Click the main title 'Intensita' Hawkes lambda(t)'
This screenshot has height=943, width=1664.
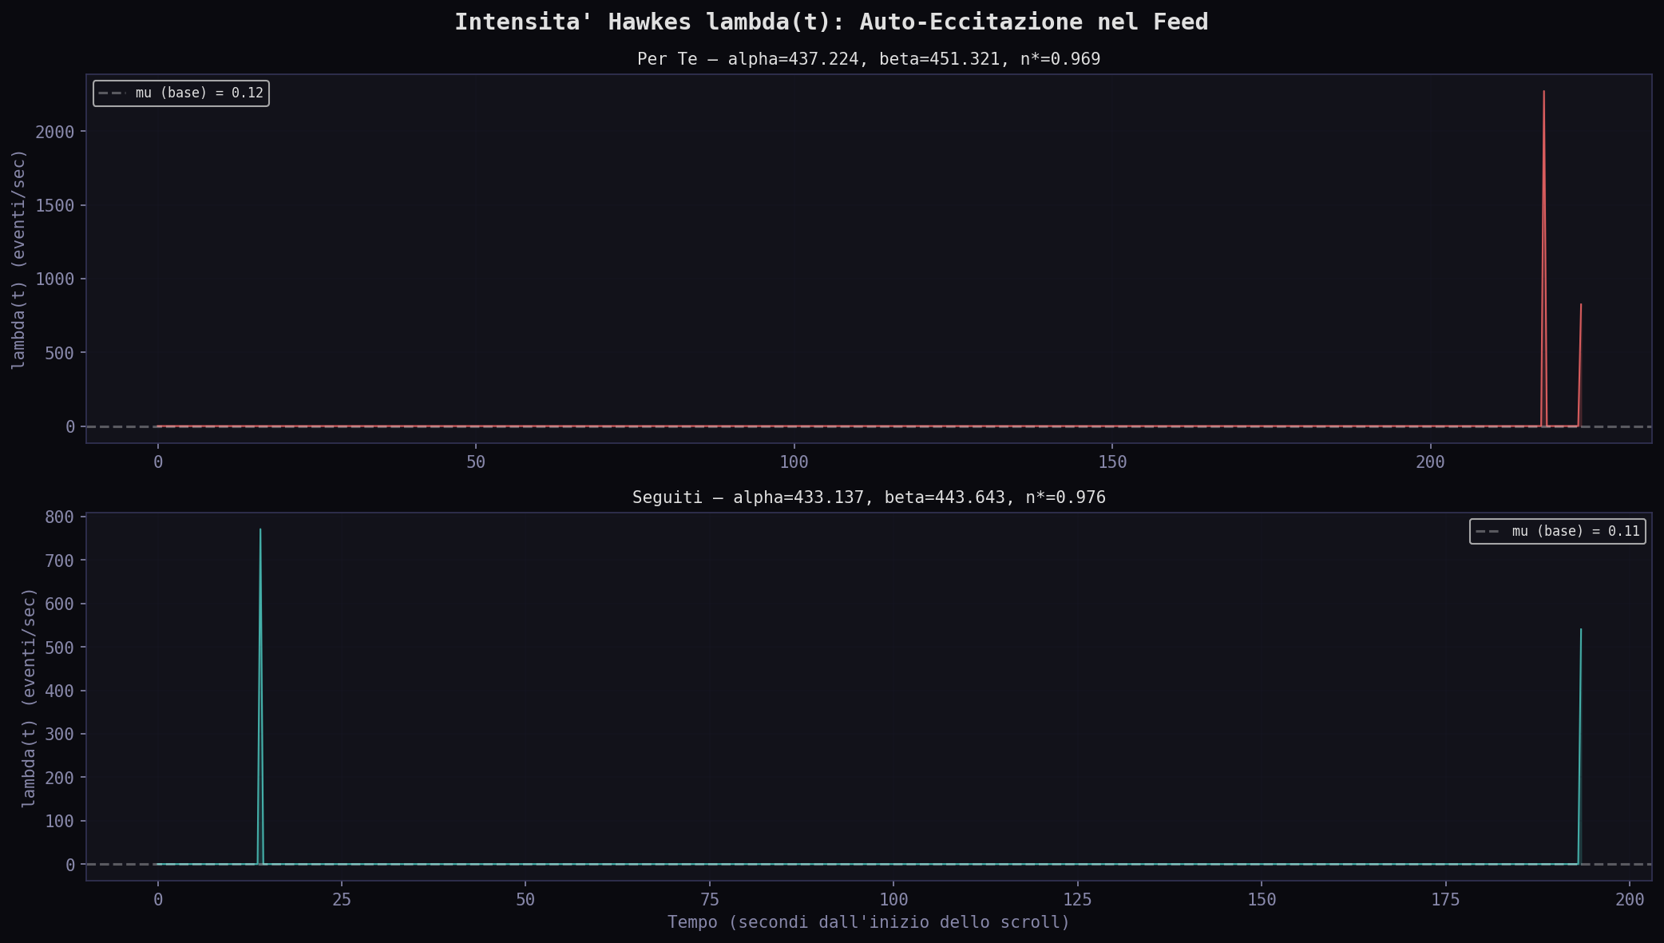point(831,22)
